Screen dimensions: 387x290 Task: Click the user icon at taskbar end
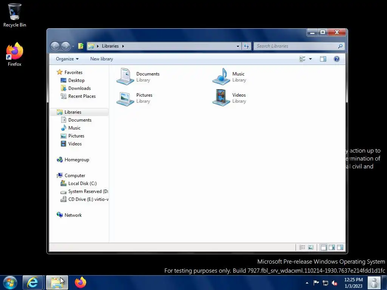pyautogui.click(x=374, y=282)
